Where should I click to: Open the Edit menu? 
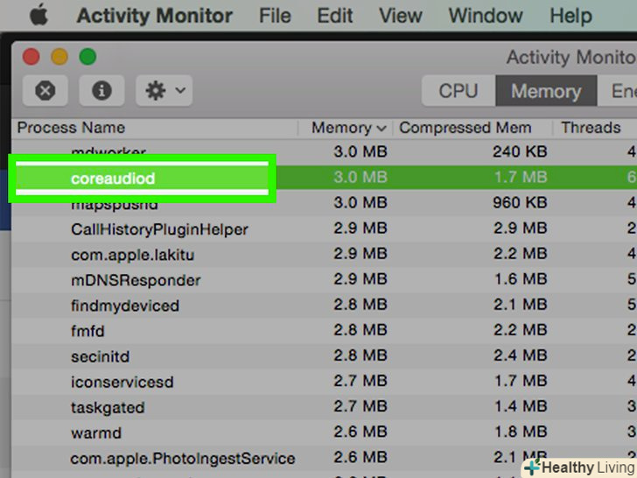(334, 15)
